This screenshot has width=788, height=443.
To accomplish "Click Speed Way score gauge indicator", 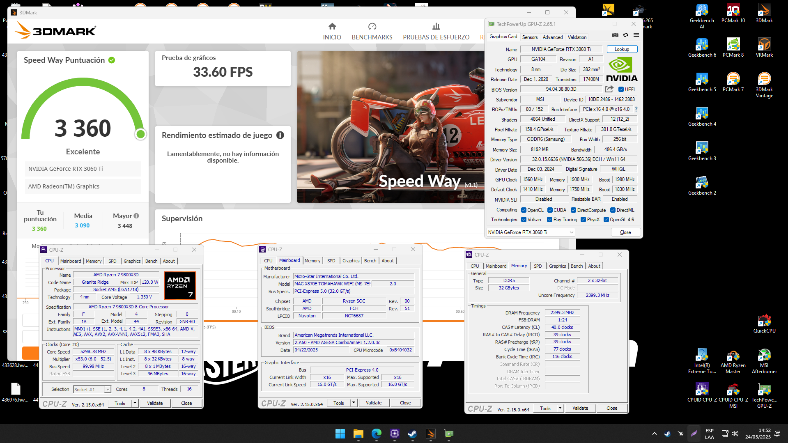I will [140, 134].
